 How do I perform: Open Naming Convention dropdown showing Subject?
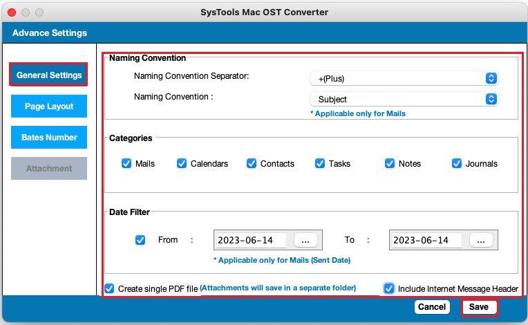pos(404,99)
